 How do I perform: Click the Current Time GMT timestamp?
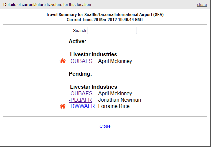point(105,20)
